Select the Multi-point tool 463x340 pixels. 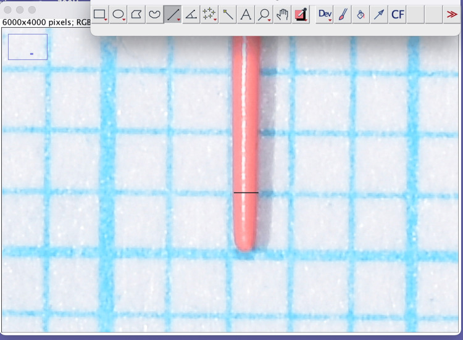(209, 14)
